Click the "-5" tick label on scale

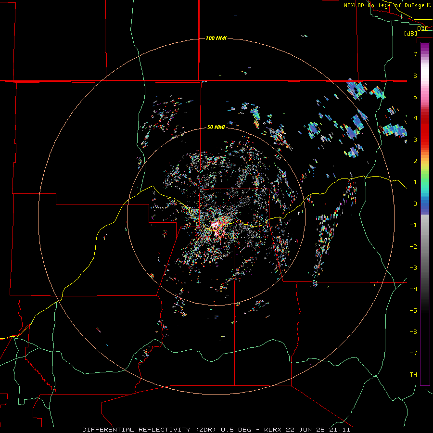click(x=413, y=311)
